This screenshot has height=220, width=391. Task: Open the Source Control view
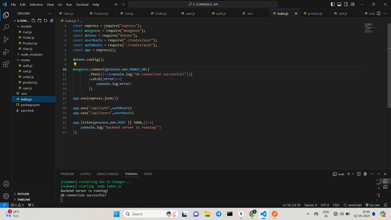[x=6, y=39]
